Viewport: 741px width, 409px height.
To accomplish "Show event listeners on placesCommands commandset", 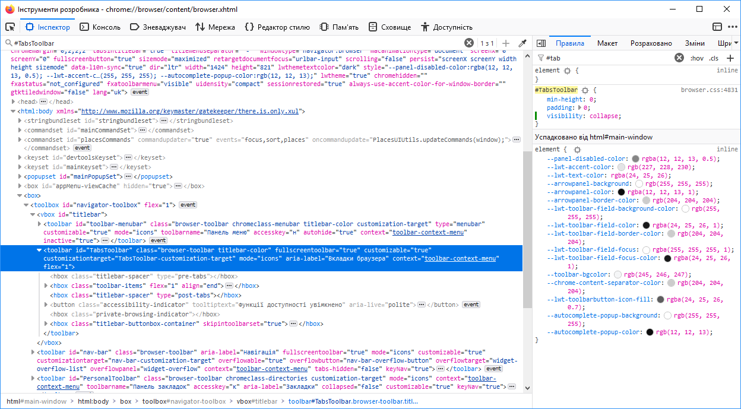I will tap(82, 148).
